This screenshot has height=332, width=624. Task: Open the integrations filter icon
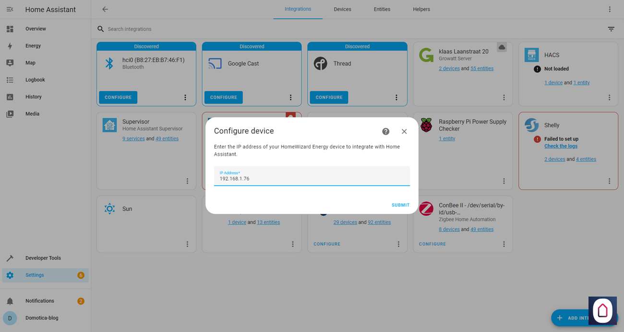[x=611, y=29]
